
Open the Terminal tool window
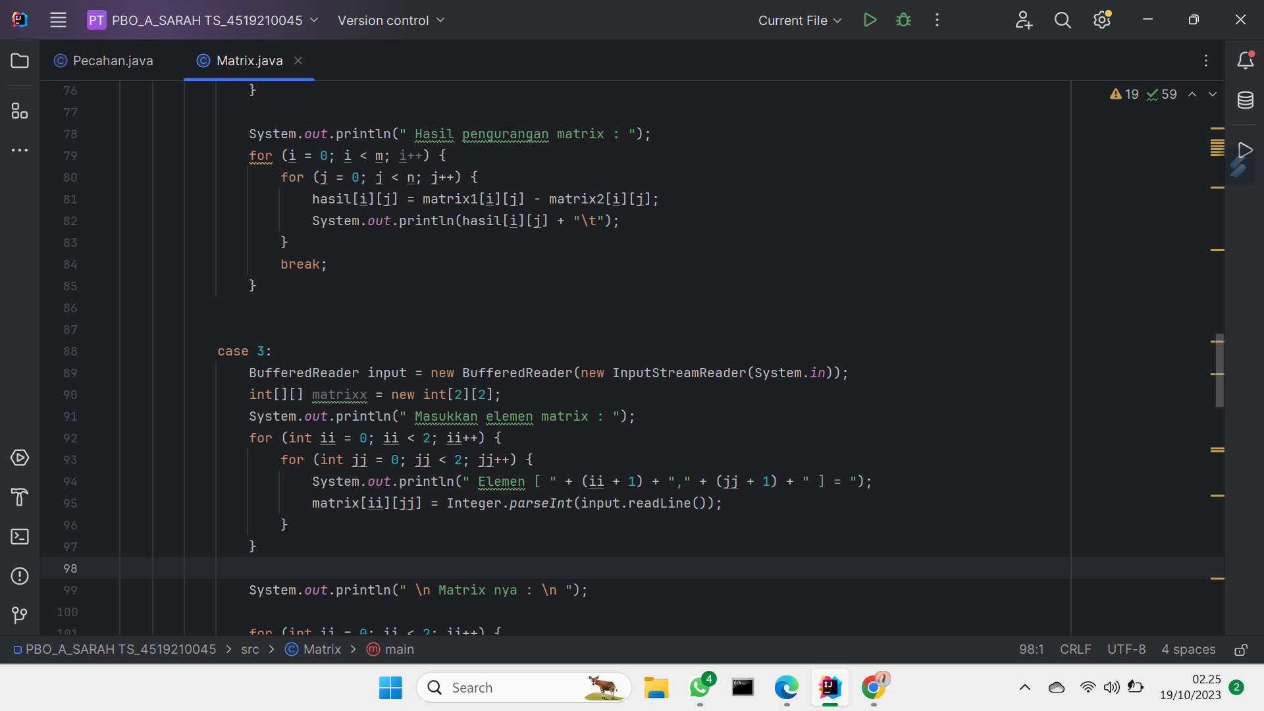pos(20,537)
